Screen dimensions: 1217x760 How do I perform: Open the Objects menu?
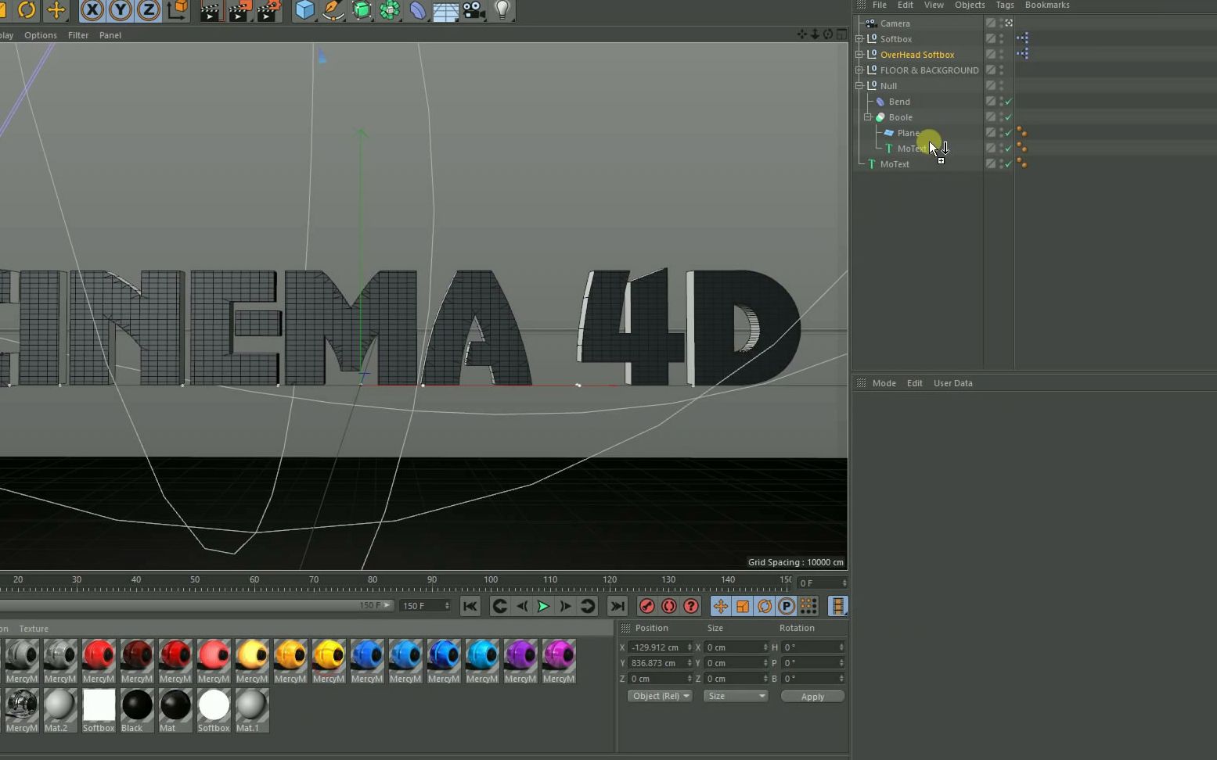(x=970, y=5)
